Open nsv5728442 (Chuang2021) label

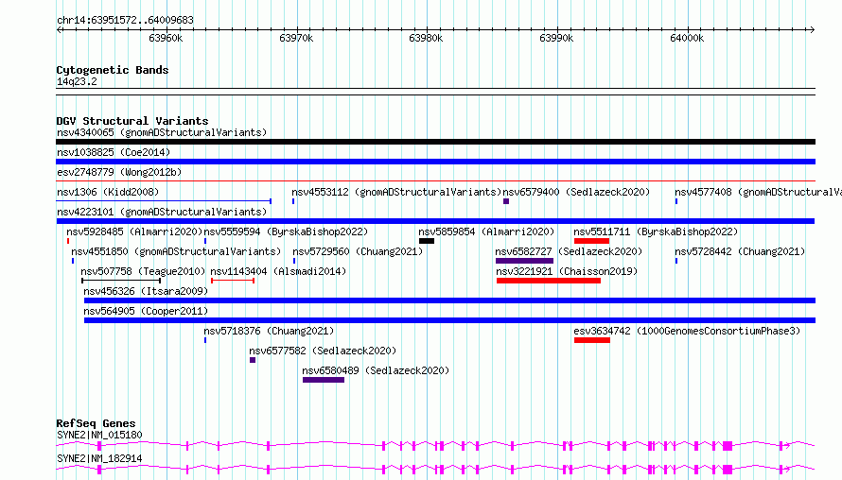(x=740, y=251)
